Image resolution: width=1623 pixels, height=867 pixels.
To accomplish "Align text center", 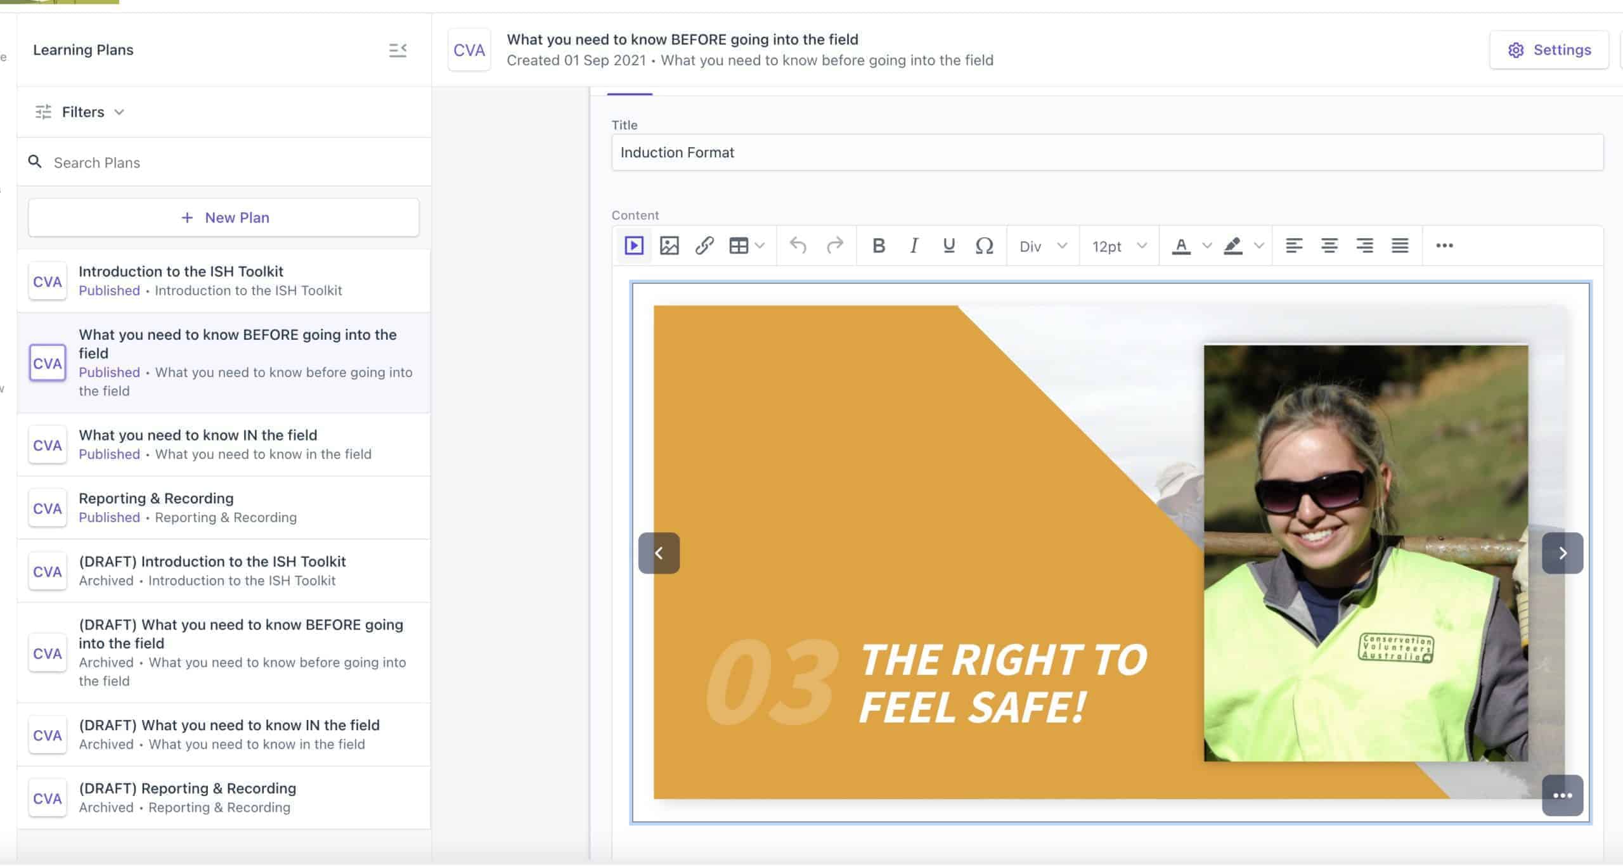I will [x=1329, y=246].
